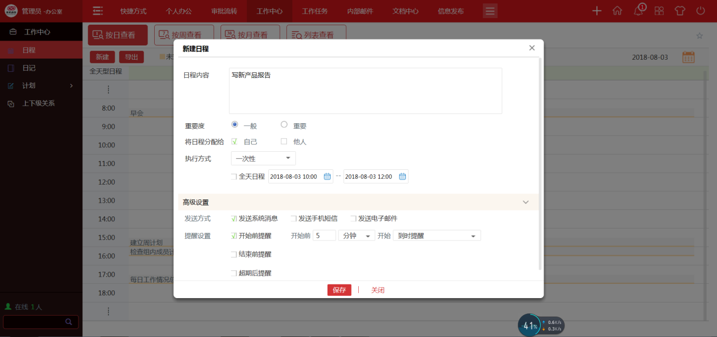Open the app grid icon in top bar
Screen dimensions: 717x337
click(658, 10)
